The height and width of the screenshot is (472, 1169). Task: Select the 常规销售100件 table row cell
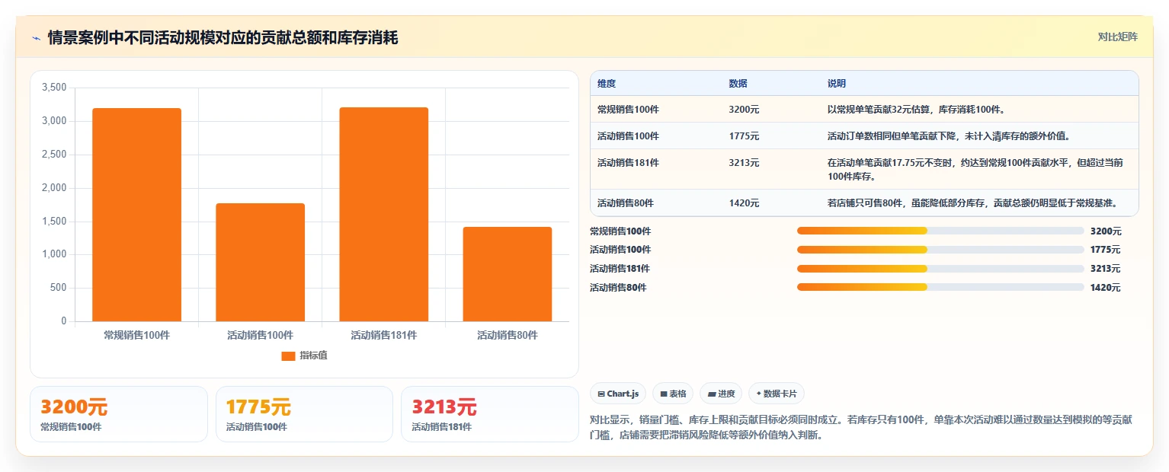coord(628,110)
